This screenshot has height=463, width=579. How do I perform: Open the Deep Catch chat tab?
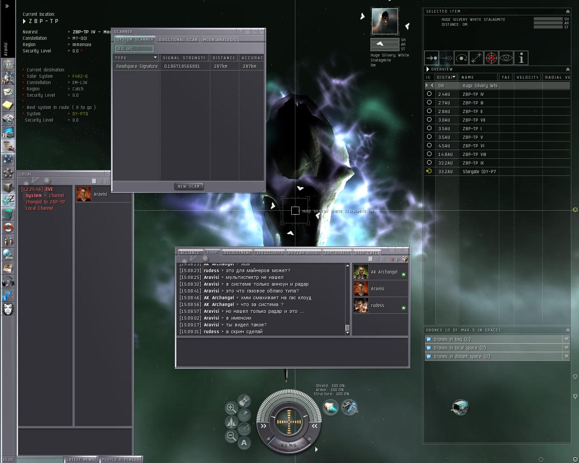367,253
